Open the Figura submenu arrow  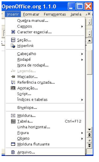coord(82,133)
